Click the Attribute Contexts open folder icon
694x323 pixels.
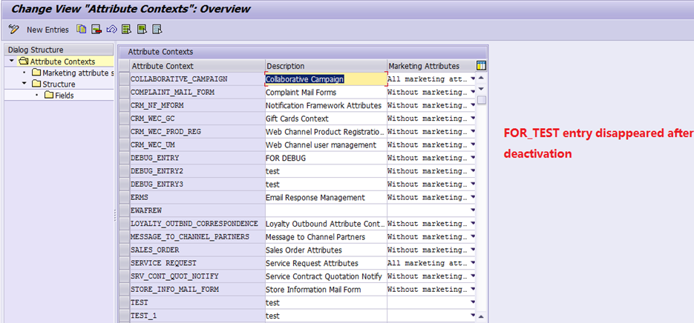coord(24,61)
